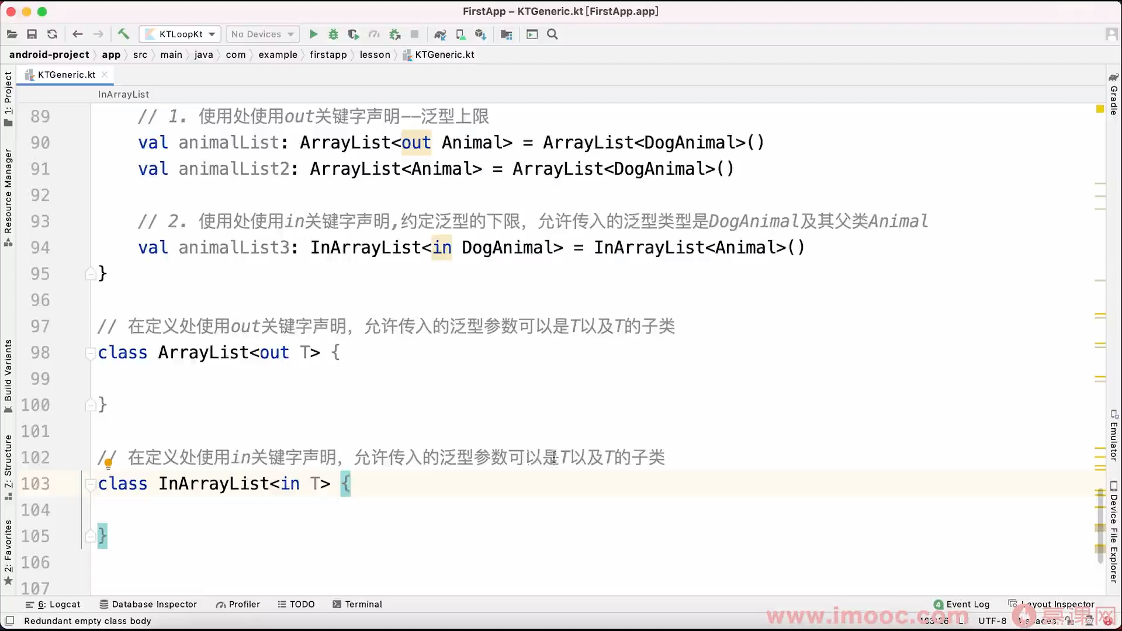Click KTGeneric.kt in the breadcrumb
Viewport: 1122px width, 631px height.
[439, 54]
